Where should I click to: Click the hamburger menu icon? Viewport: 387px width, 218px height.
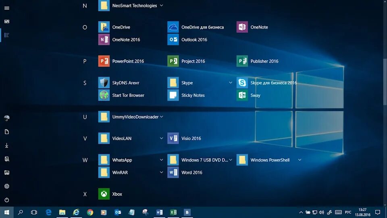click(7, 8)
